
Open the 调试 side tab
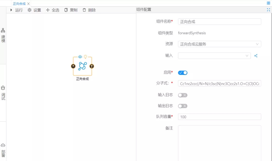click(x=3, y=93)
